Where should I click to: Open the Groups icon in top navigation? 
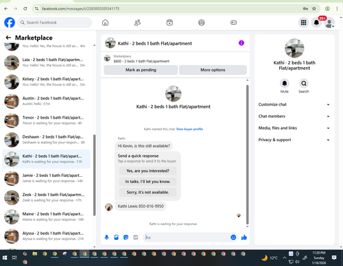(x=202, y=23)
